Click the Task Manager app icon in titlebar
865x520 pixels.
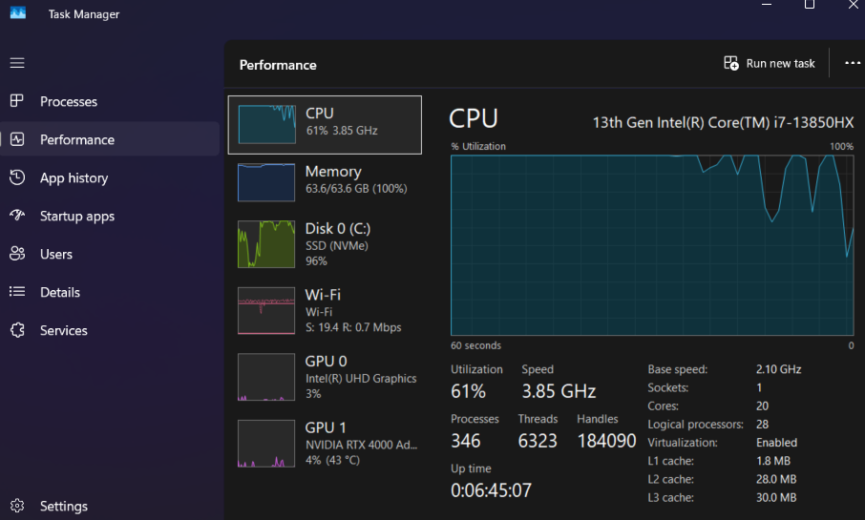(x=17, y=13)
